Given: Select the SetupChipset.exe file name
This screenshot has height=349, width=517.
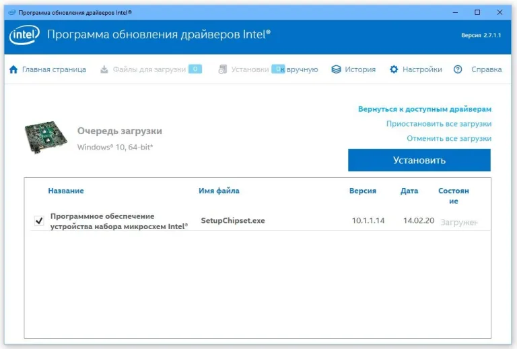Looking at the screenshot, I should point(233,221).
